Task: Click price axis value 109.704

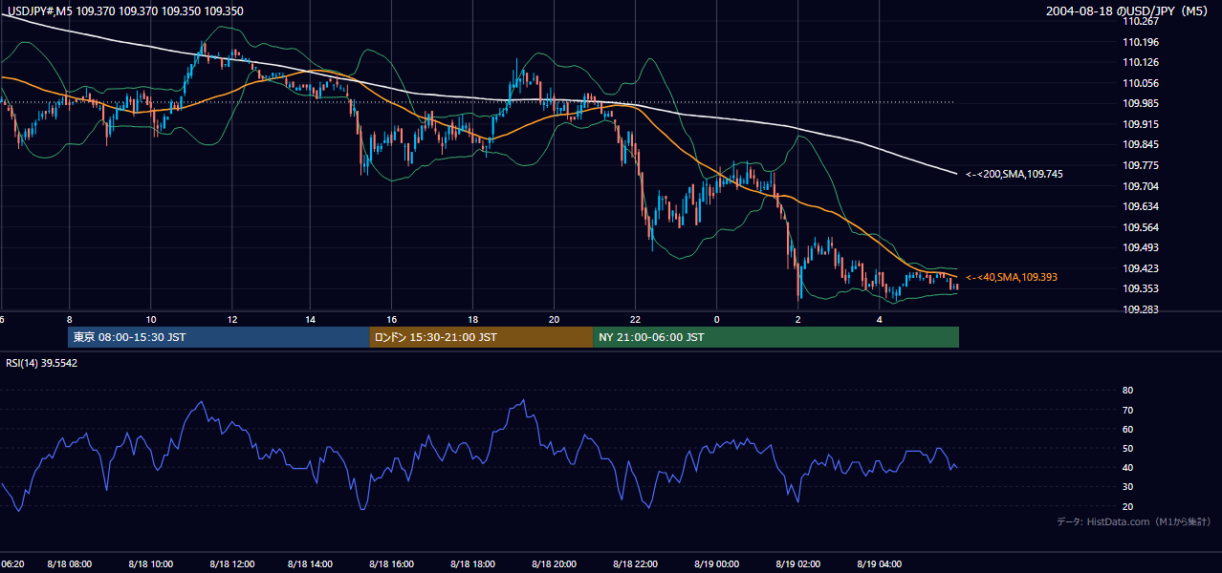Action: [1142, 186]
